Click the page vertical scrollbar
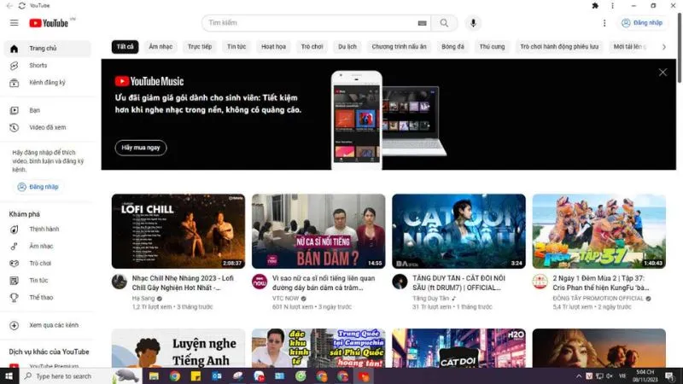 (680, 48)
